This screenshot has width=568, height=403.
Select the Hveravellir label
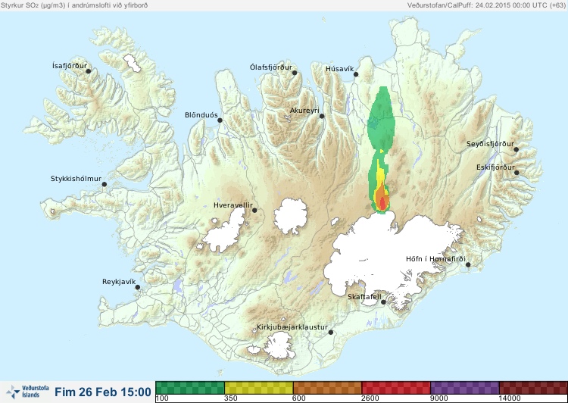point(233,205)
